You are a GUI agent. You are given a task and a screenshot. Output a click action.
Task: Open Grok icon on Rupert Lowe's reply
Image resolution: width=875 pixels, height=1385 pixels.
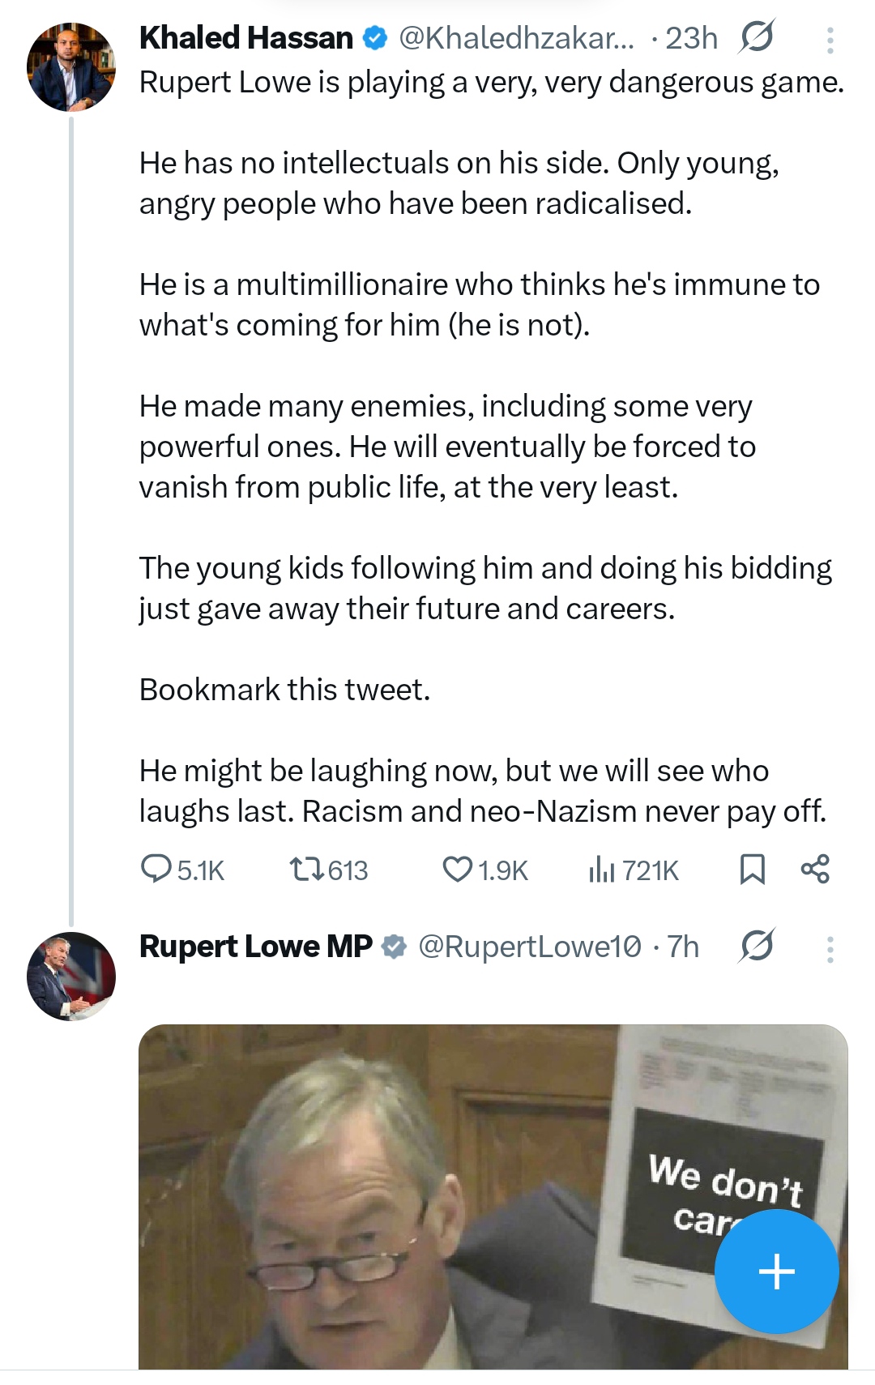coord(756,946)
